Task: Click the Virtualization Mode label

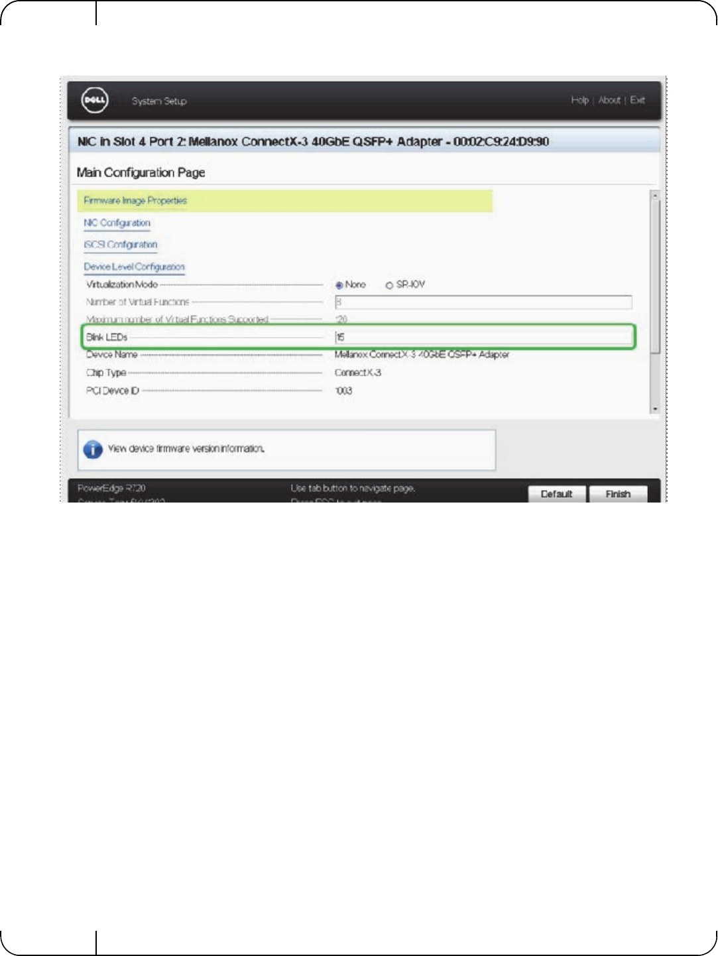Action: (122, 284)
